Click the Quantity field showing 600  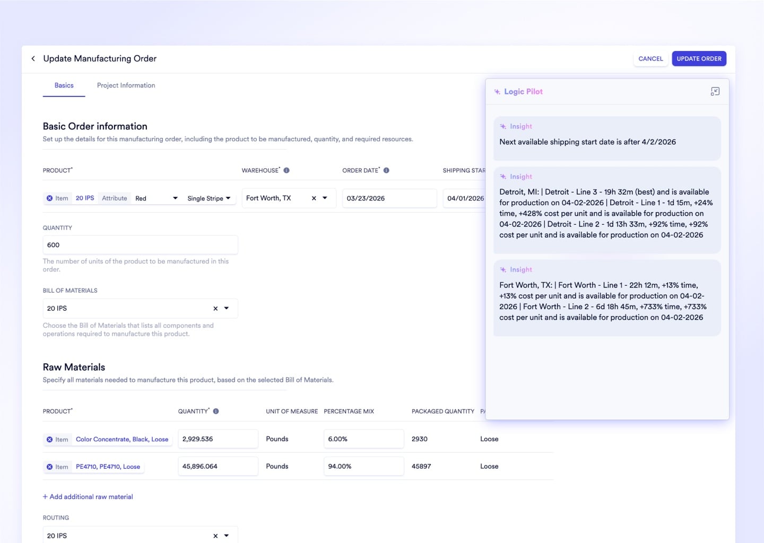(140, 244)
